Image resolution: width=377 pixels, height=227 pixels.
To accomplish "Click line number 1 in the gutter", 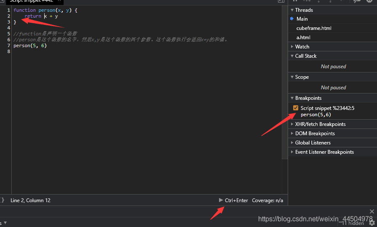I will pos(9,10).
